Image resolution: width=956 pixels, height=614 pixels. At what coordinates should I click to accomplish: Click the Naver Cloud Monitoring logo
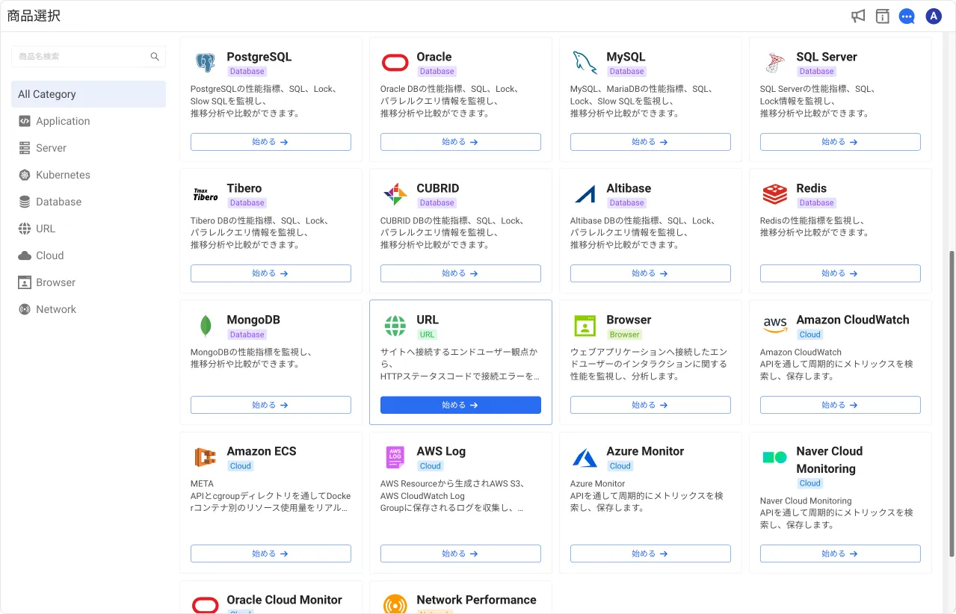pyautogui.click(x=774, y=457)
